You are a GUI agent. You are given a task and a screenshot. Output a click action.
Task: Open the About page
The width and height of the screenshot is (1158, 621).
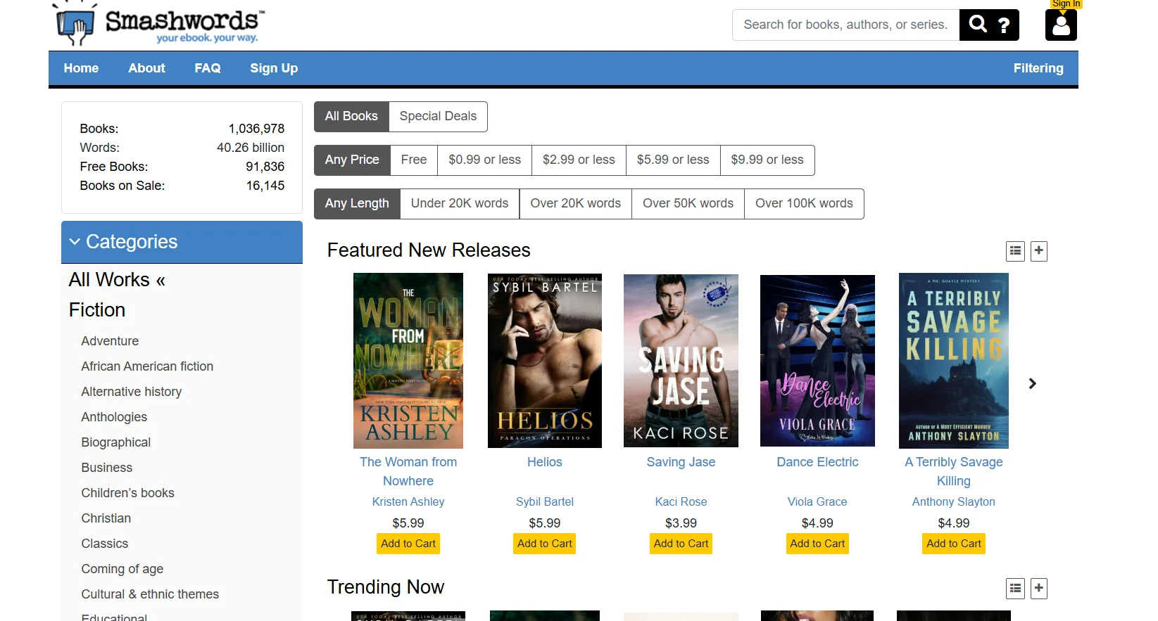point(146,68)
